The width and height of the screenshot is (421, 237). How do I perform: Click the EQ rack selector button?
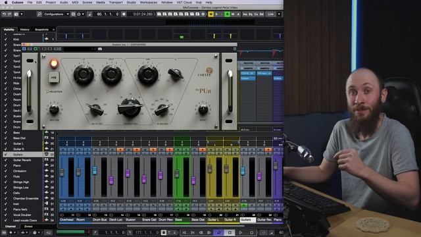tap(251, 14)
